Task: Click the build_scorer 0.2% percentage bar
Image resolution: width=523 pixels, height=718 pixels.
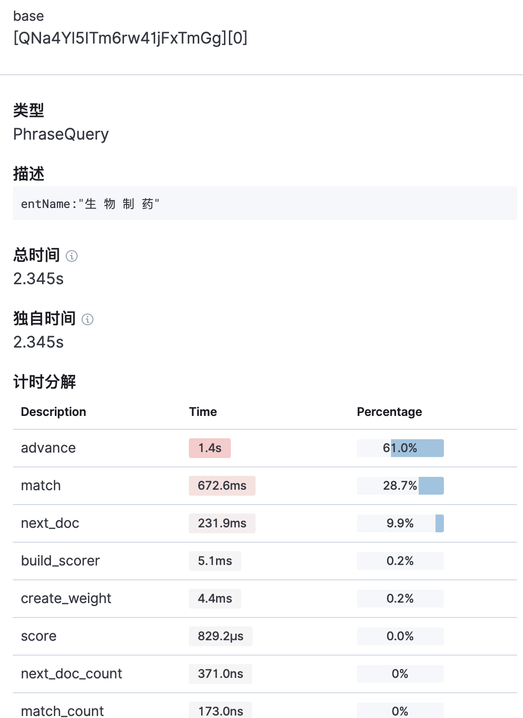Action: (x=400, y=561)
